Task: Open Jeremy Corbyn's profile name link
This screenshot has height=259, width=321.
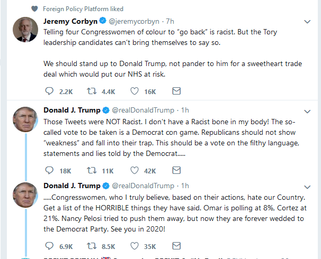Action: (x=70, y=21)
